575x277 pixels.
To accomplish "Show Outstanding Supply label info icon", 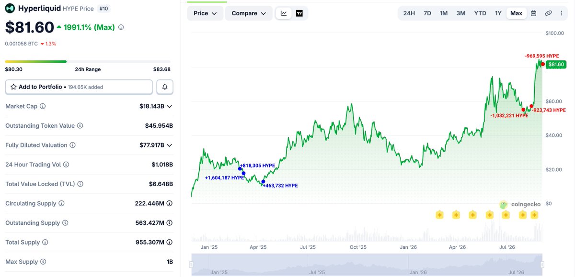I will (x=65, y=223).
